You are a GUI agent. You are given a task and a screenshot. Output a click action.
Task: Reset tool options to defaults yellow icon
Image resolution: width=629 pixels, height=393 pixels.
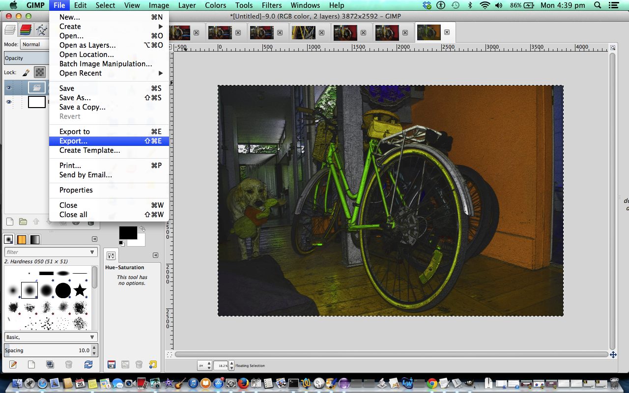click(x=153, y=365)
